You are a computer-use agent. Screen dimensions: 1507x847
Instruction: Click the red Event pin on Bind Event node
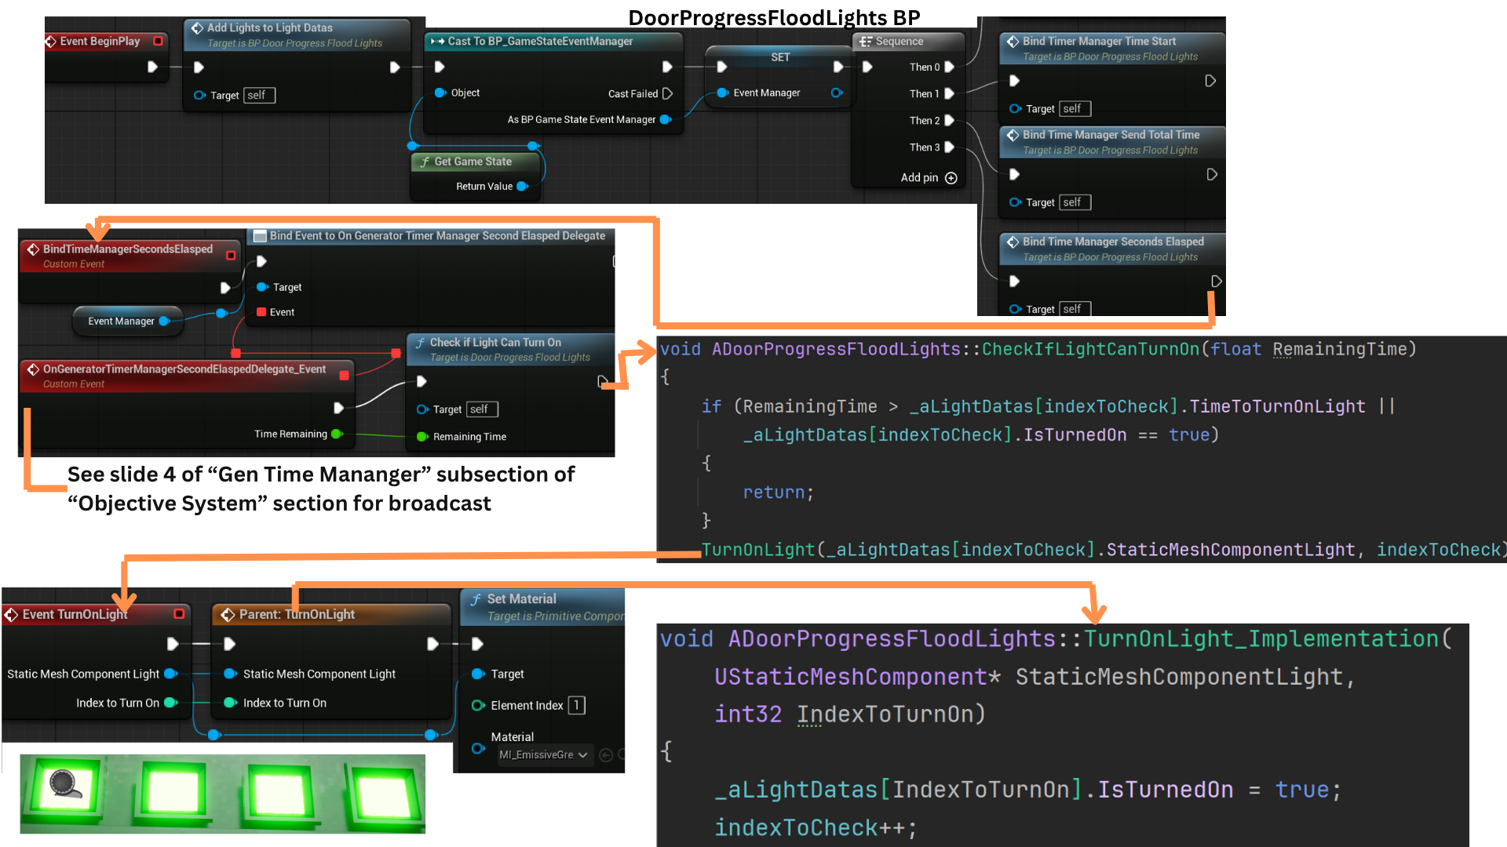261,312
